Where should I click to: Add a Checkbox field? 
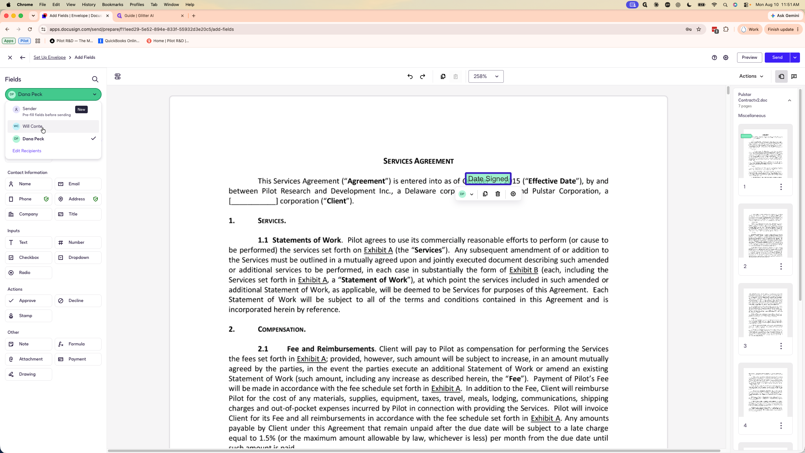click(x=29, y=258)
